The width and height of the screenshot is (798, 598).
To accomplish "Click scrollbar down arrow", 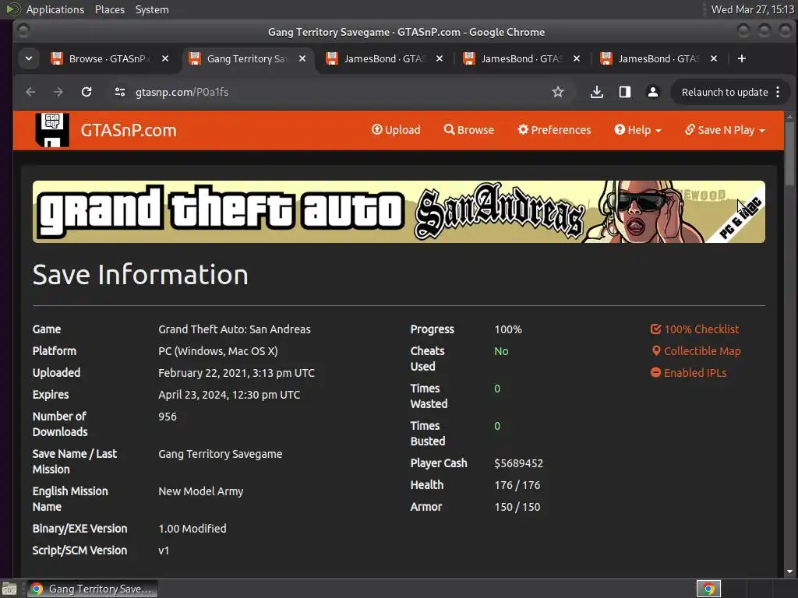I will click(x=789, y=572).
